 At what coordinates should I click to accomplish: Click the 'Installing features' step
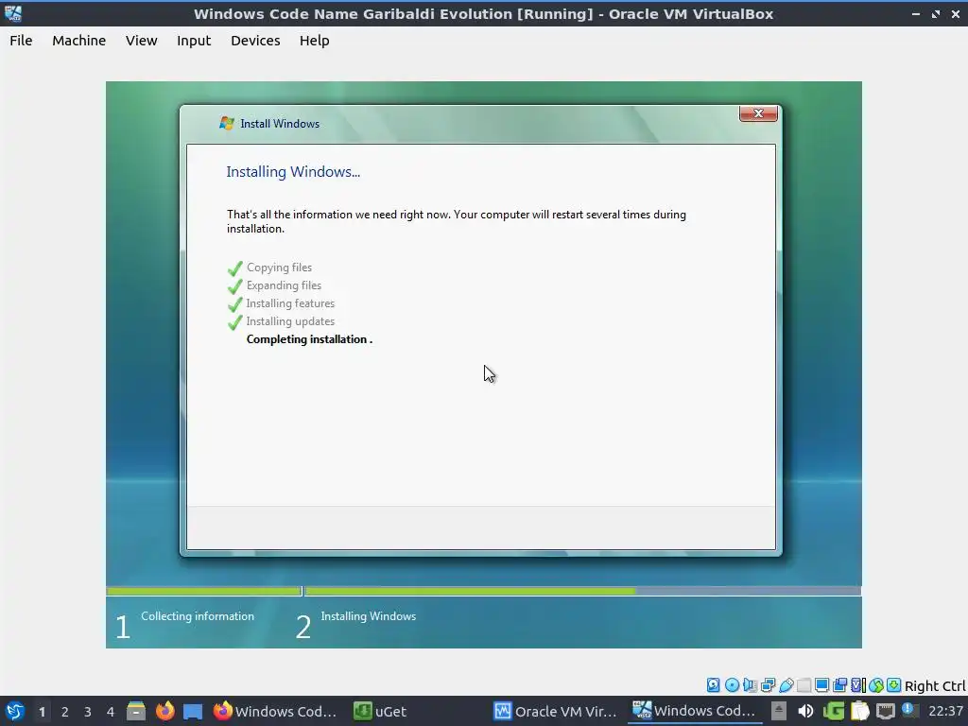point(290,303)
